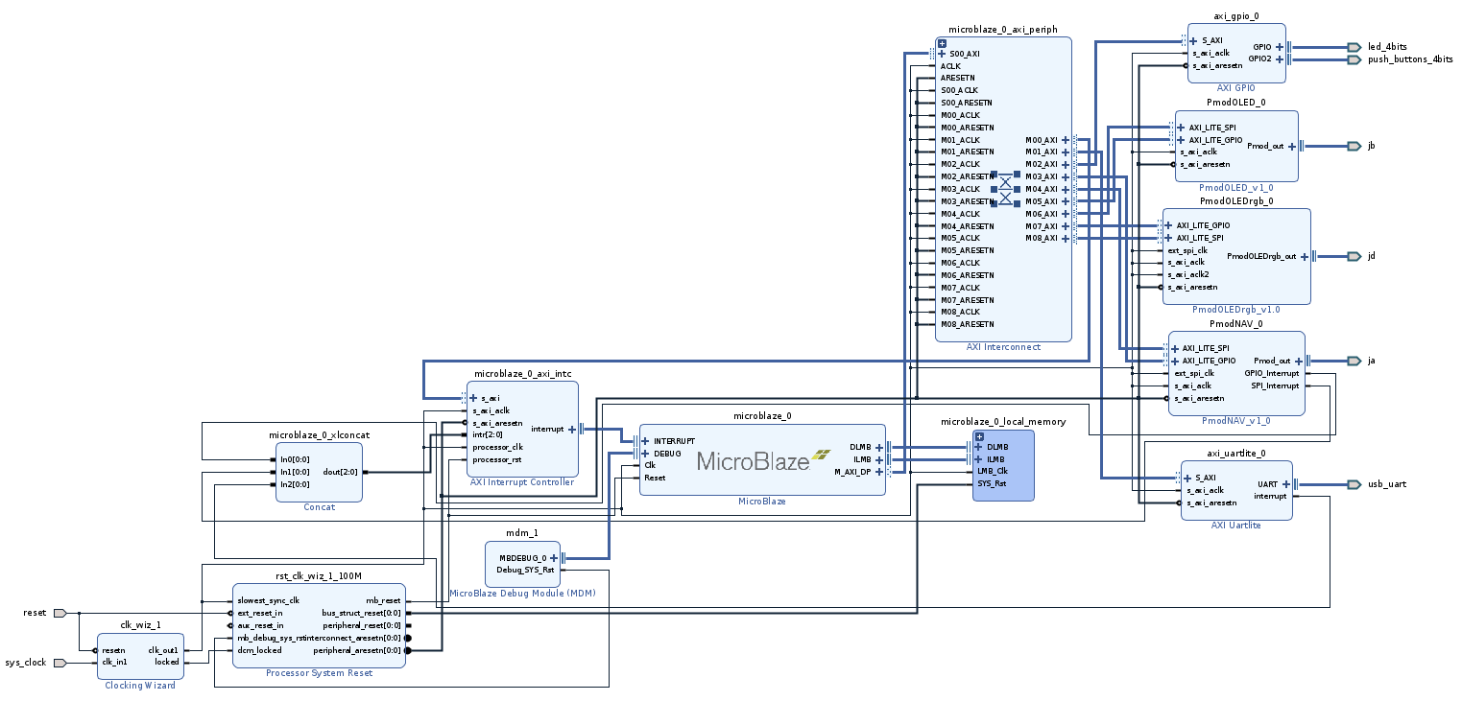This screenshot has width=1462, height=701.
Task: Select the sys_clock input port symbol
Action: click(x=60, y=663)
